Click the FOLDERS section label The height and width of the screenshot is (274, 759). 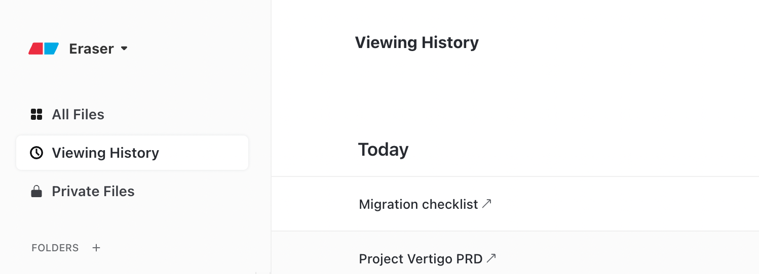55,248
